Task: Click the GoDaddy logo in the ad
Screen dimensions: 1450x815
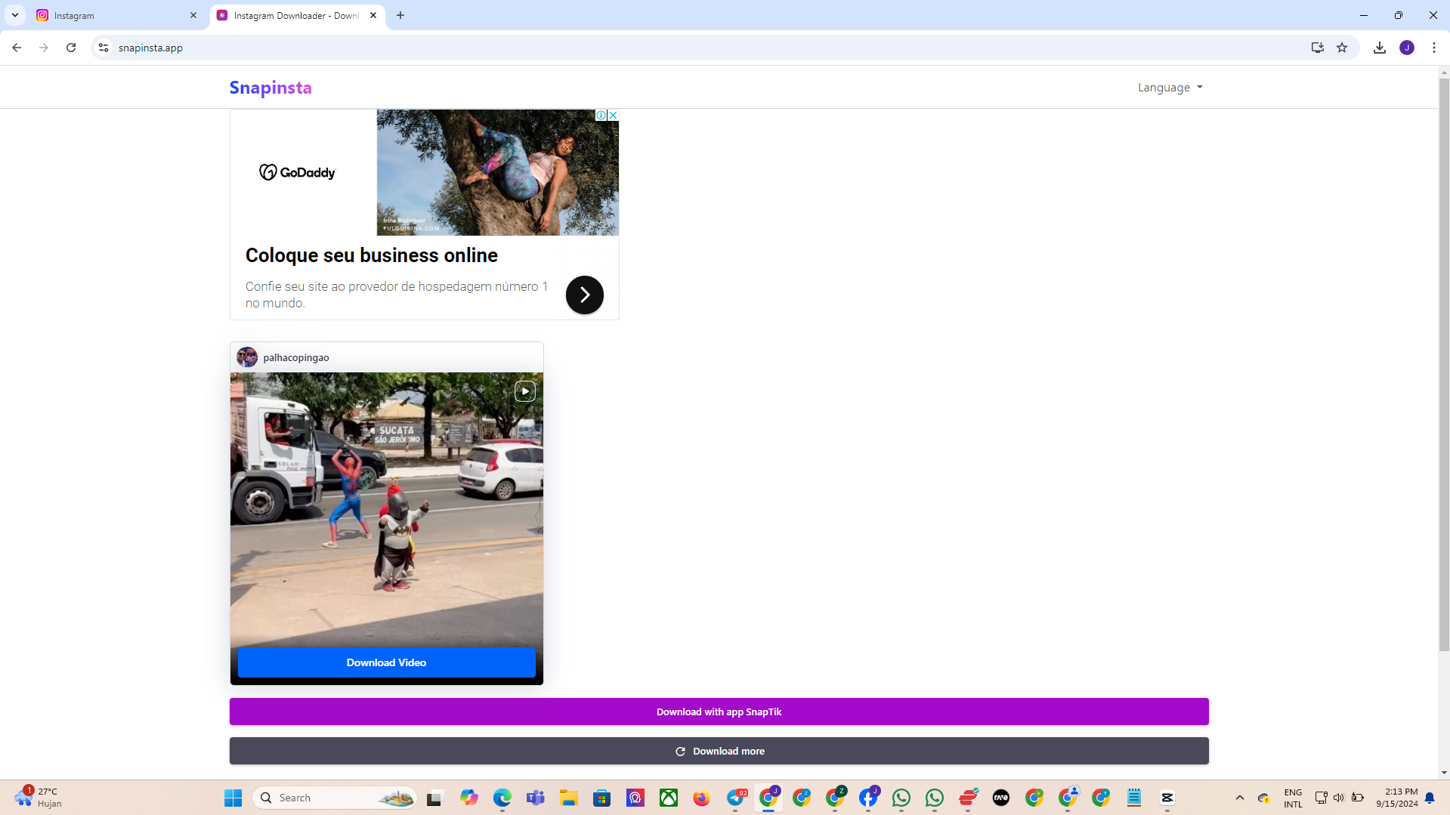Action: point(298,172)
